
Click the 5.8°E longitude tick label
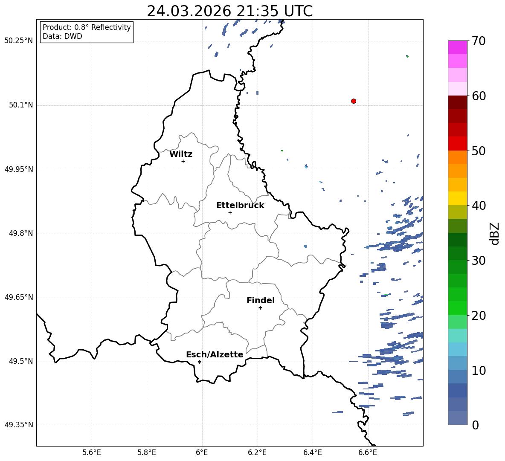[147, 453]
